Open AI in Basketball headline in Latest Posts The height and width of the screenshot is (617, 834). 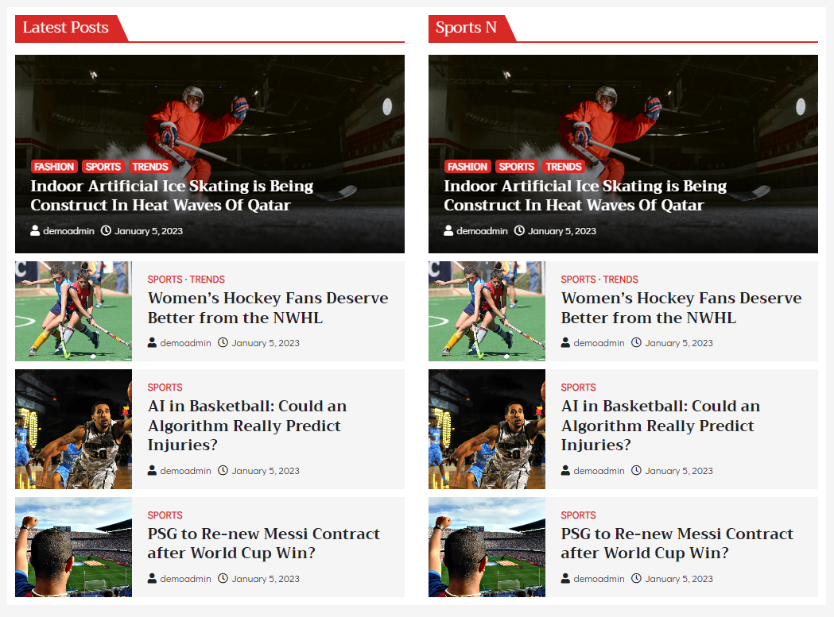[x=247, y=426]
